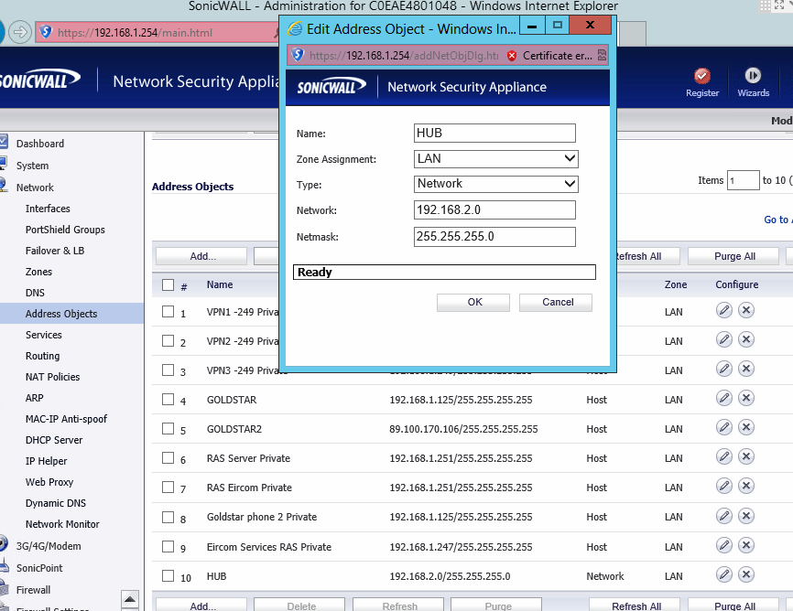Open the Zone Assignment dropdown showing LAN

coord(495,158)
